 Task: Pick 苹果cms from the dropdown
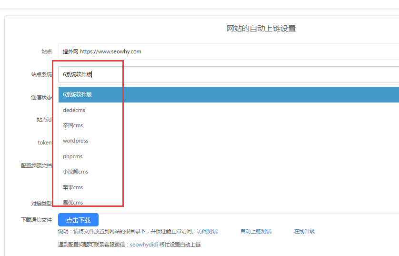73,187
